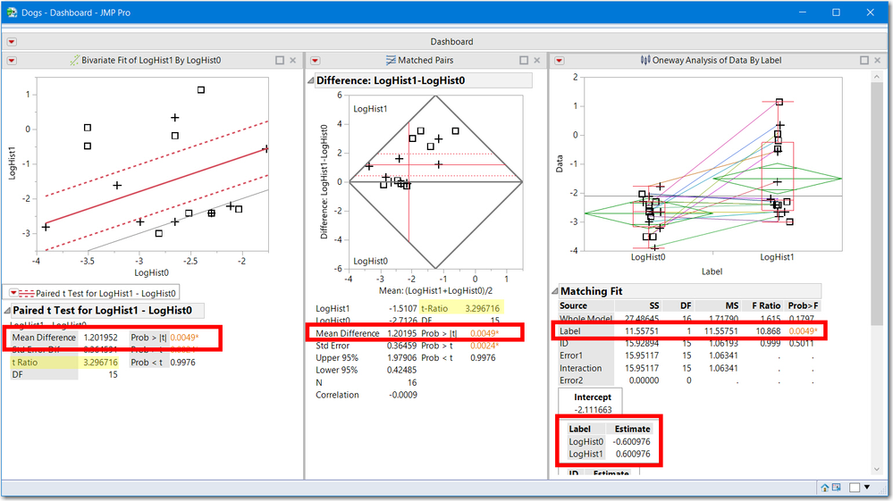Click the JMP app icon in title bar
Image resolution: width=893 pixels, height=501 pixels.
(x=12, y=12)
